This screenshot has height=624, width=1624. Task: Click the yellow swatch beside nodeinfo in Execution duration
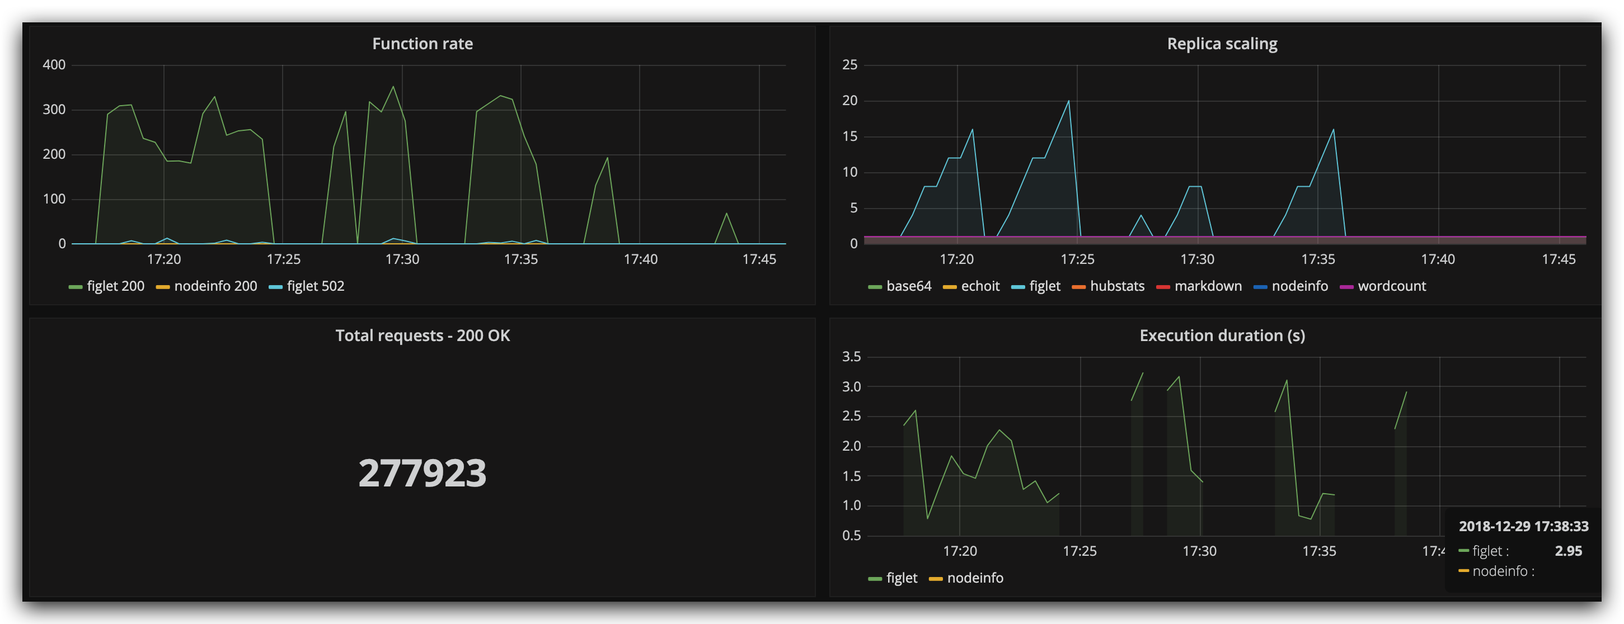click(x=936, y=579)
